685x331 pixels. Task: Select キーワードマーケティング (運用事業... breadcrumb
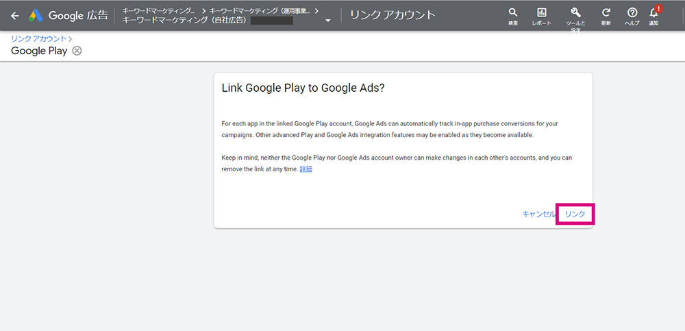[261, 10]
